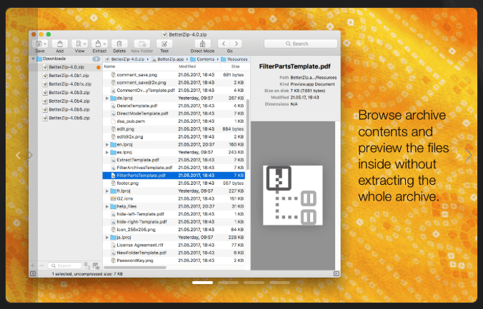Toggle the right preview pane with bottom-right icon

click(337, 274)
